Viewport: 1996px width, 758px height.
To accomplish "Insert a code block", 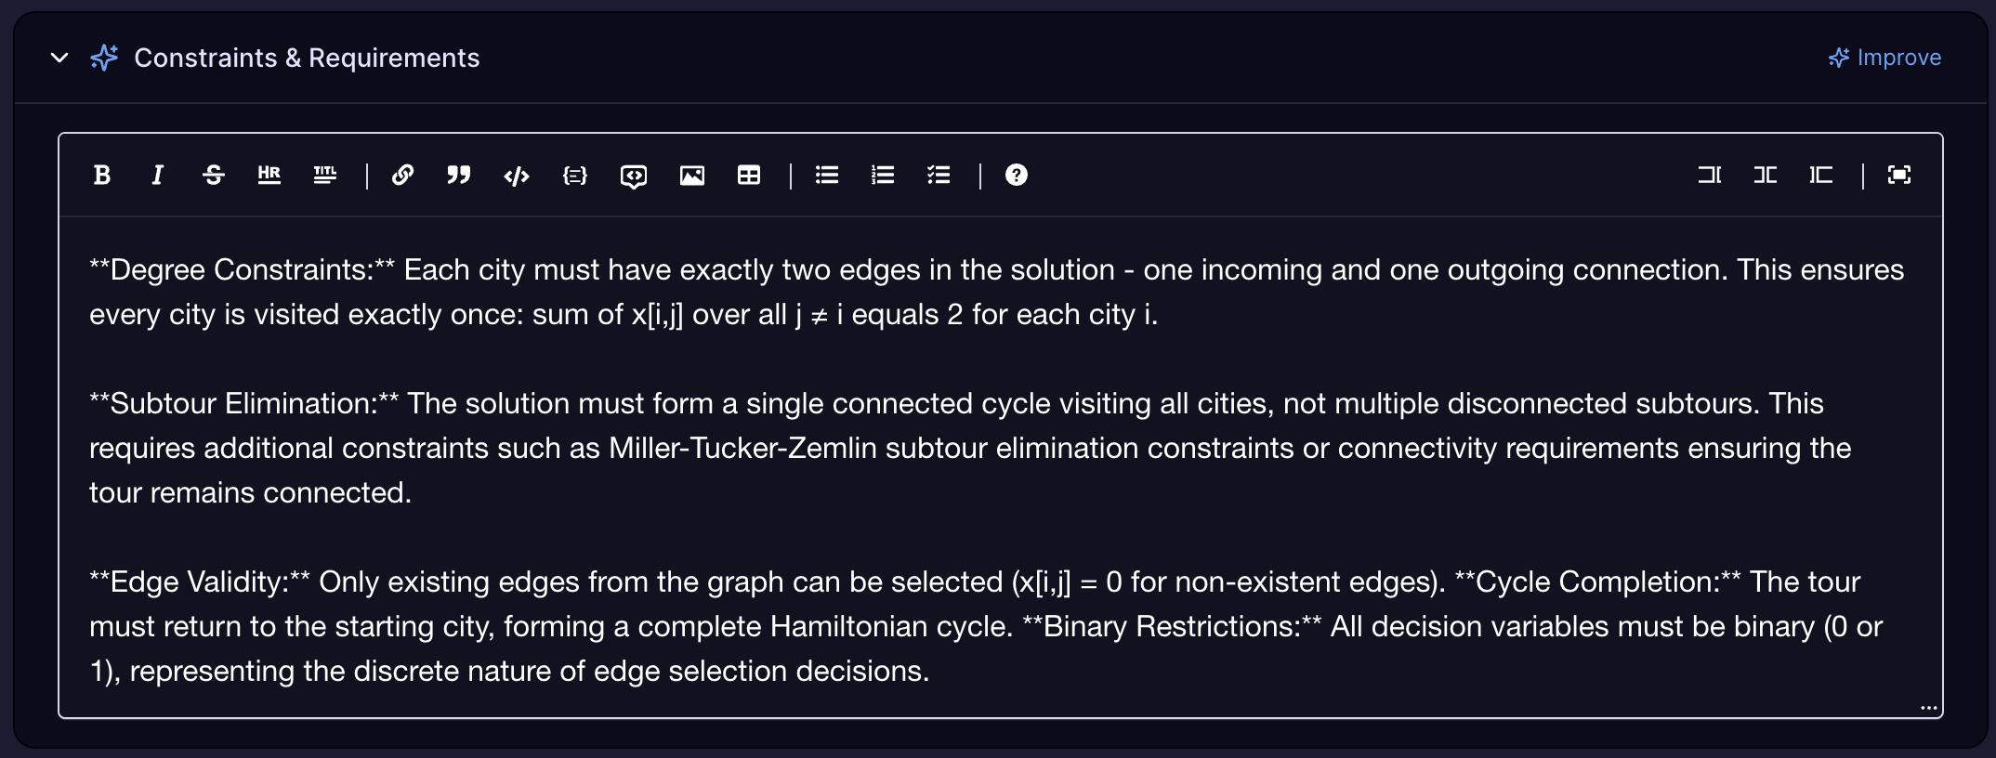I will (575, 175).
